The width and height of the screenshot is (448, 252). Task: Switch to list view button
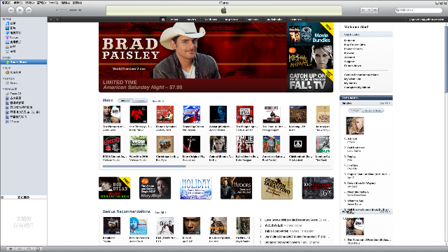click(363, 10)
